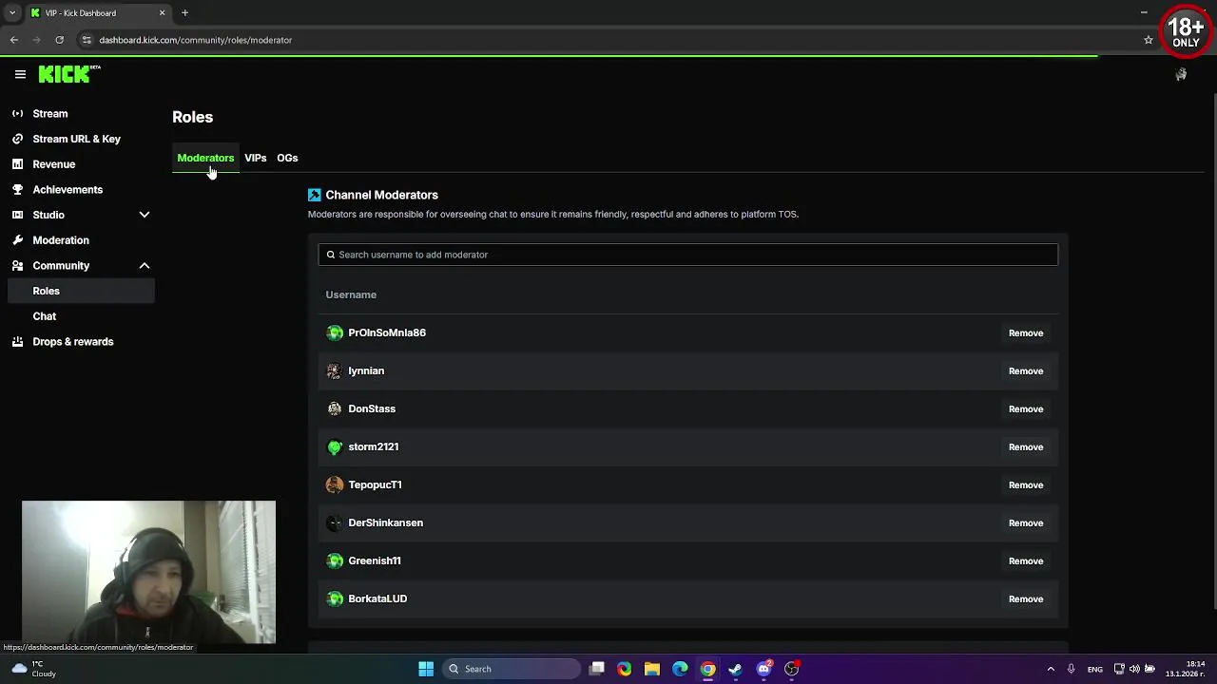Viewport: 1217px width, 684px height.
Task: Click the Moderation wrench icon
Action: tap(17, 240)
